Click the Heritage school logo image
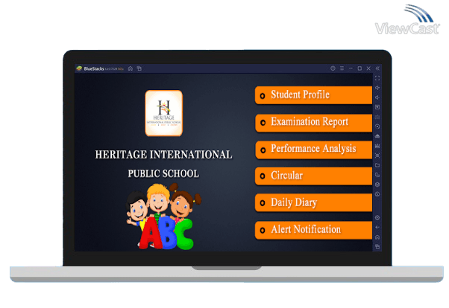This screenshot has width=449, height=308. pyautogui.click(x=164, y=113)
